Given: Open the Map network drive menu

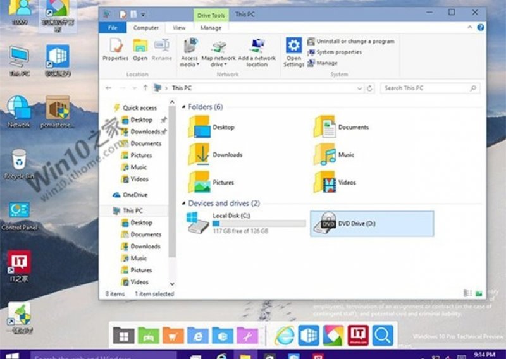Looking at the screenshot, I should (218, 52).
